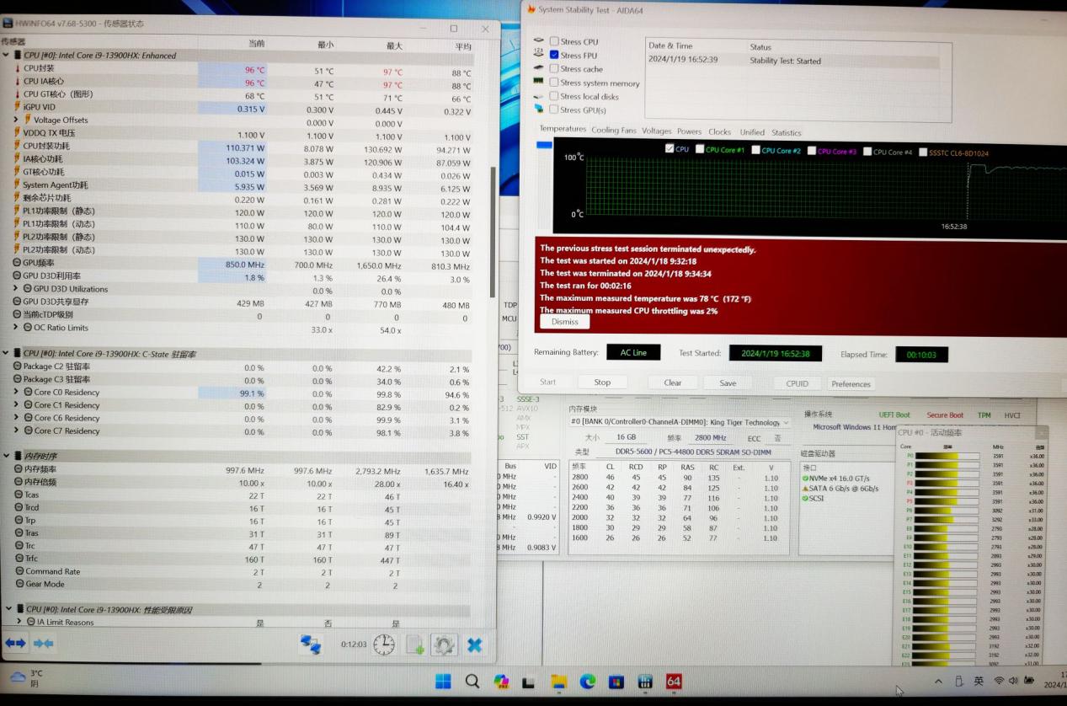The image size is (1067, 706).
Task: Open the memory module BANK 0 dropdown
Action: pos(786,422)
